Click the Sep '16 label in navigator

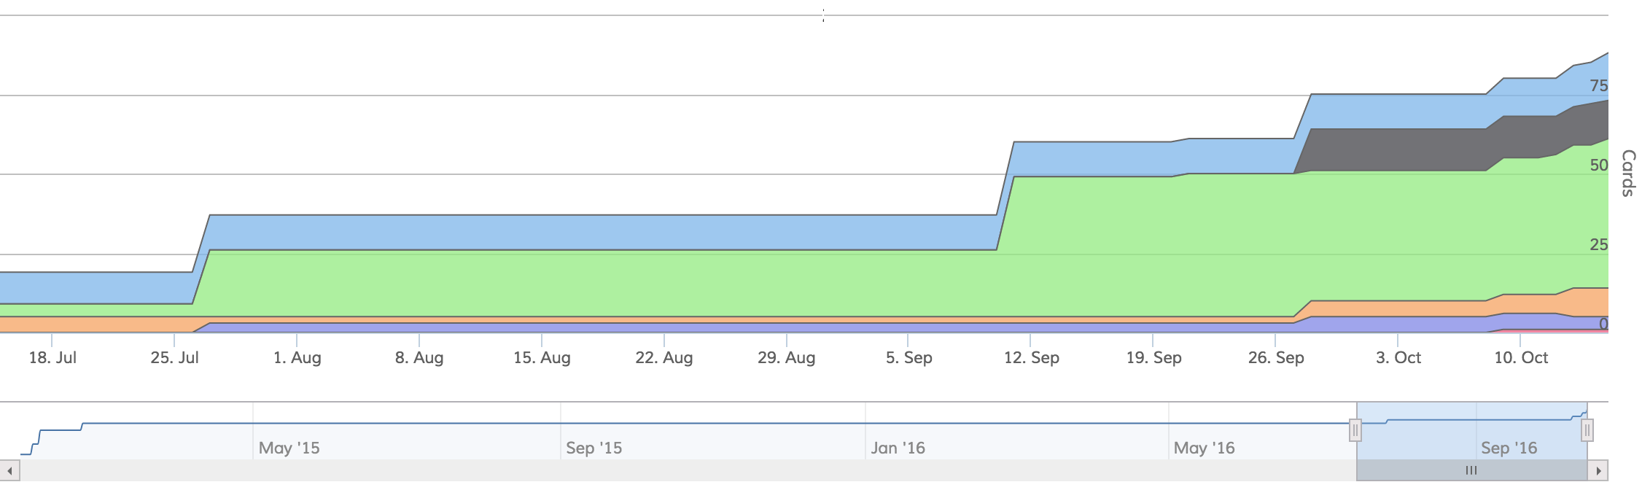point(1509,448)
